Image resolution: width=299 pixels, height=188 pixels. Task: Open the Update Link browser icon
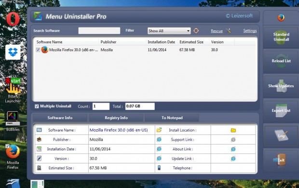pyautogui.click(x=233, y=159)
